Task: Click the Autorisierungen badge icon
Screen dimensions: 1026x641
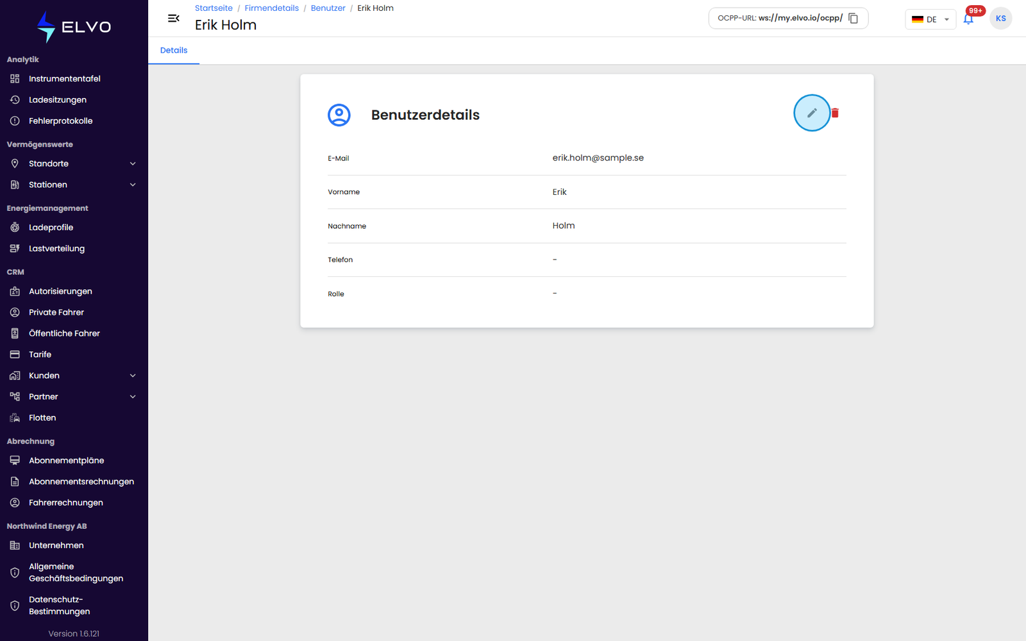Action: click(15, 291)
